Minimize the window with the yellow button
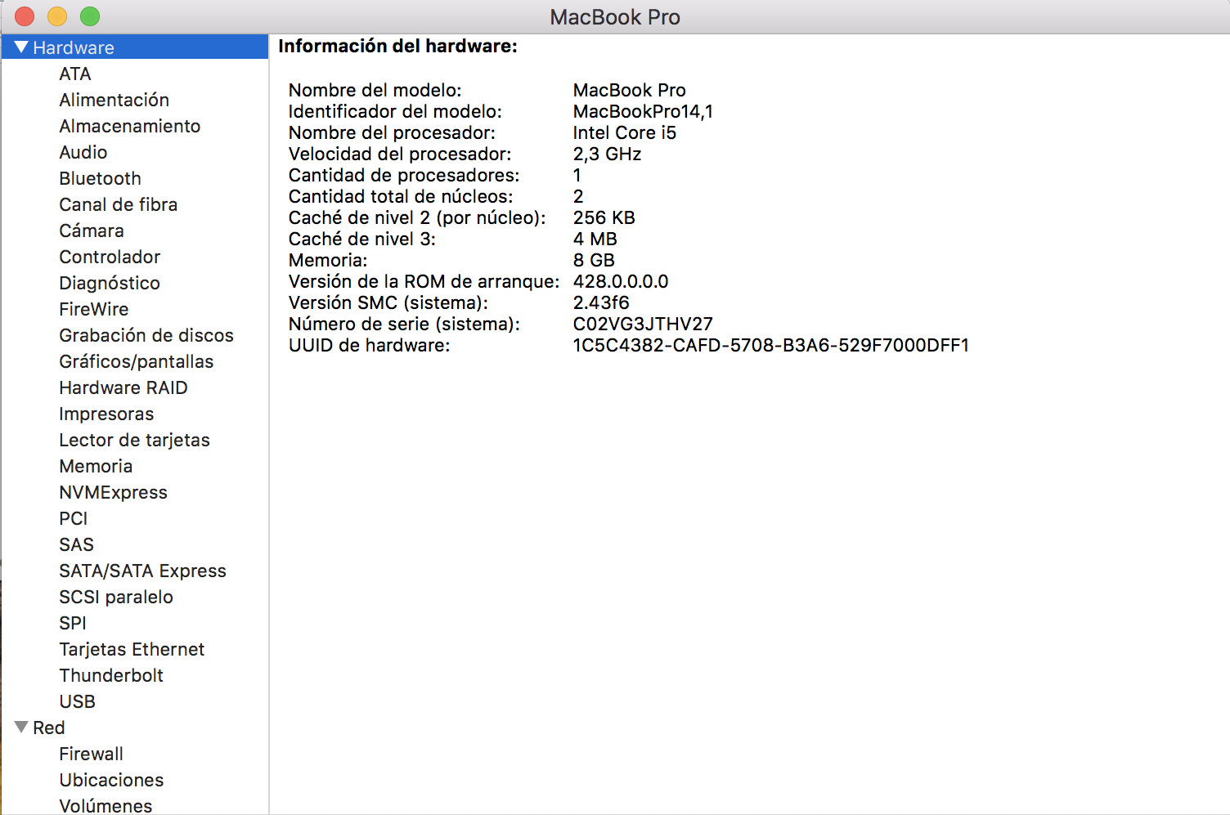 [57, 16]
